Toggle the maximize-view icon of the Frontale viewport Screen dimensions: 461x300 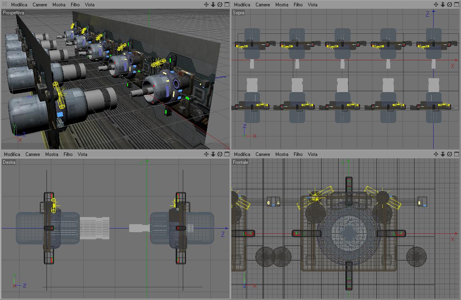tap(457, 154)
